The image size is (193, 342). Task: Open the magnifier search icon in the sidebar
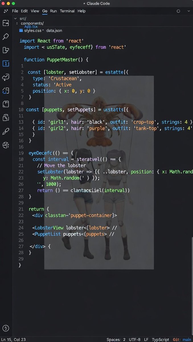[x=6, y=36]
